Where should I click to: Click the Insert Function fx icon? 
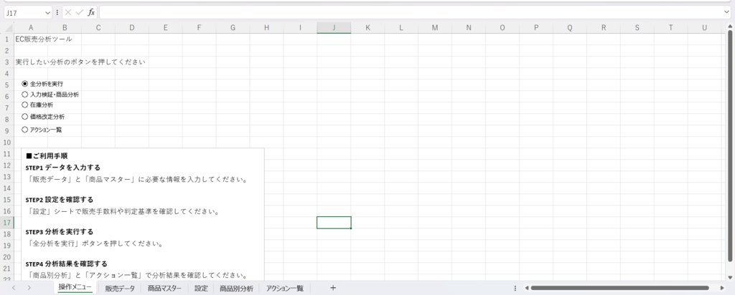click(91, 13)
